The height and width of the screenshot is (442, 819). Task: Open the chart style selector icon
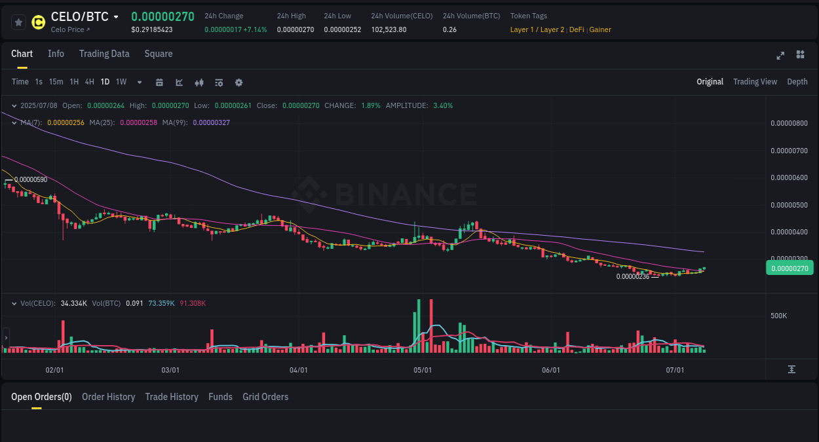pyautogui.click(x=179, y=82)
